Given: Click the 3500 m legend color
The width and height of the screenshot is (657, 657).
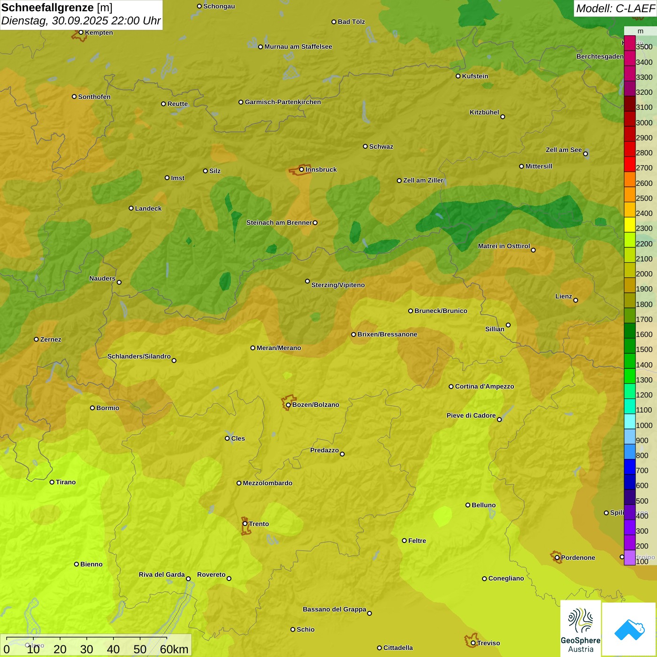Looking at the screenshot, I should pyautogui.click(x=629, y=43).
